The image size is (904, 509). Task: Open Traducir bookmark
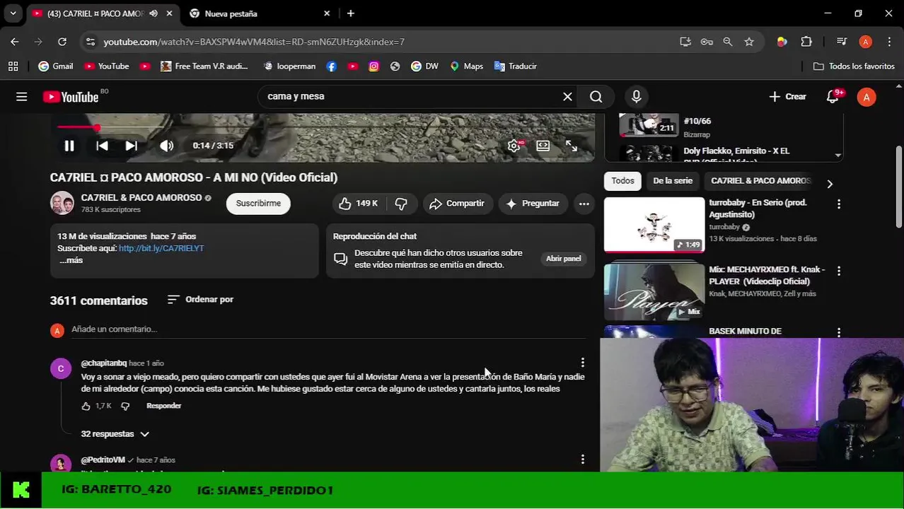pos(516,66)
